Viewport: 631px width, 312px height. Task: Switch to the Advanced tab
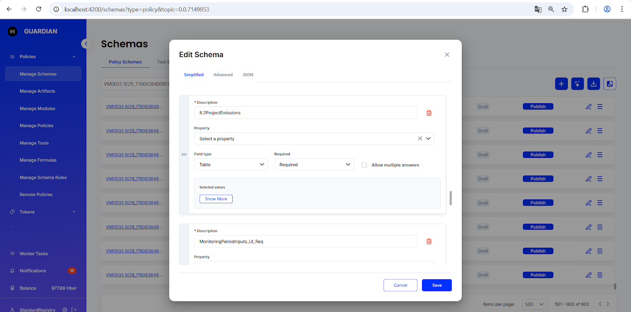click(223, 75)
